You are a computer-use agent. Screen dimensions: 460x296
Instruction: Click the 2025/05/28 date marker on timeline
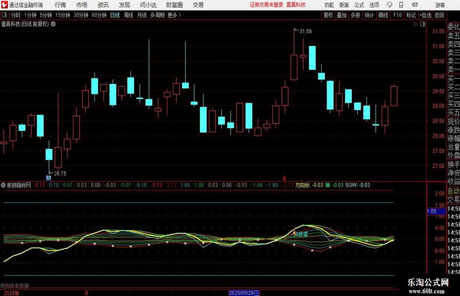click(x=244, y=293)
